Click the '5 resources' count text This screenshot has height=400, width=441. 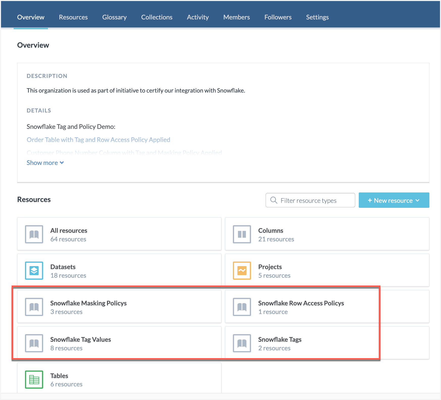tap(274, 275)
